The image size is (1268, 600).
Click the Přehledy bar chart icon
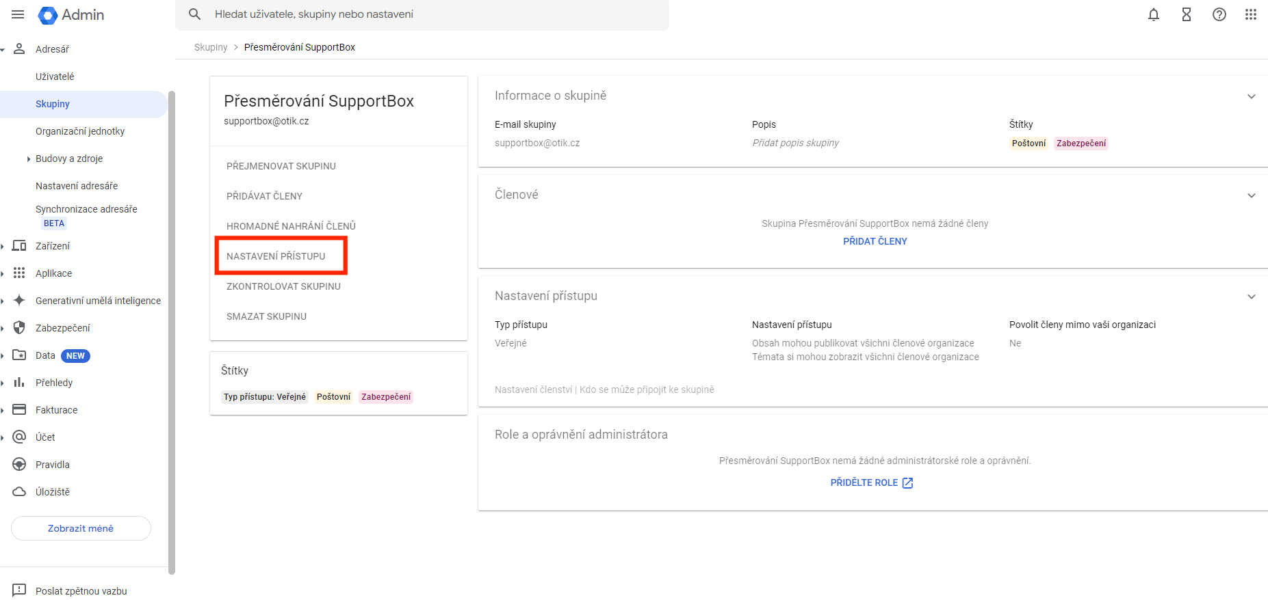19,382
